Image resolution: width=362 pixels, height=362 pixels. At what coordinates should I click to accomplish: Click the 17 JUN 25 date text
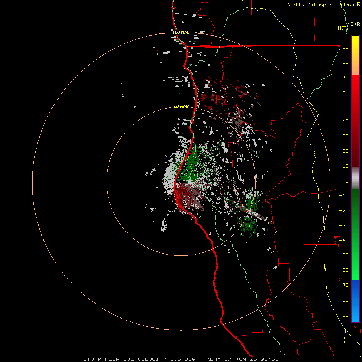(241, 359)
